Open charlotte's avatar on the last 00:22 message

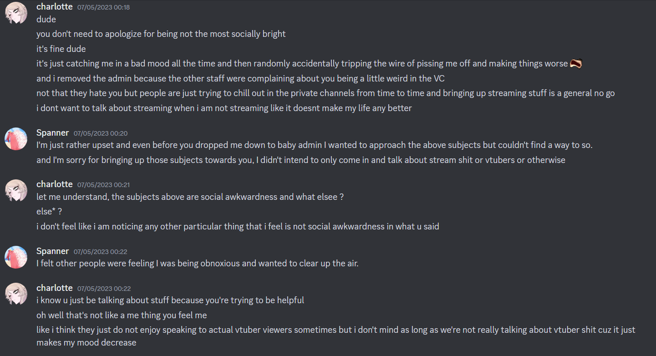(16, 294)
